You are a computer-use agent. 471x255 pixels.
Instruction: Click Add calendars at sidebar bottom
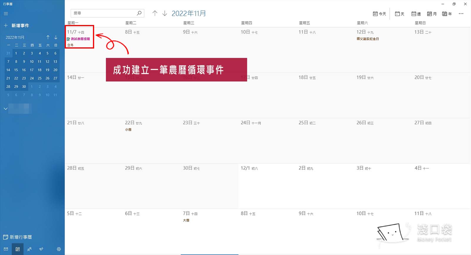coord(18,237)
